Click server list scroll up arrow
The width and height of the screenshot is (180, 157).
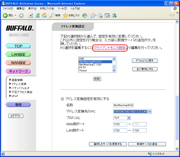pyautogui.click(x=114, y=59)
